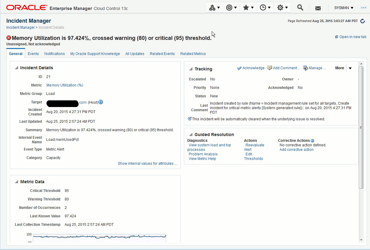Click the accessibility dots icon beside SYSMAN
The image size is (370, 250).
[364, 8]
